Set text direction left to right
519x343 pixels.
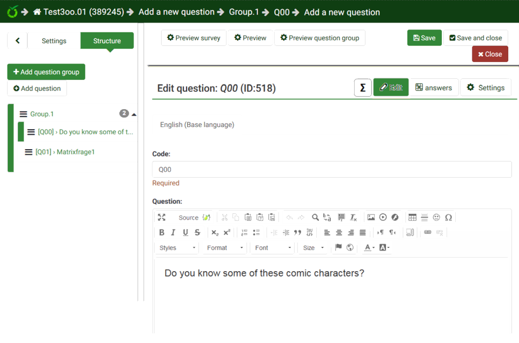click(380, 232)
